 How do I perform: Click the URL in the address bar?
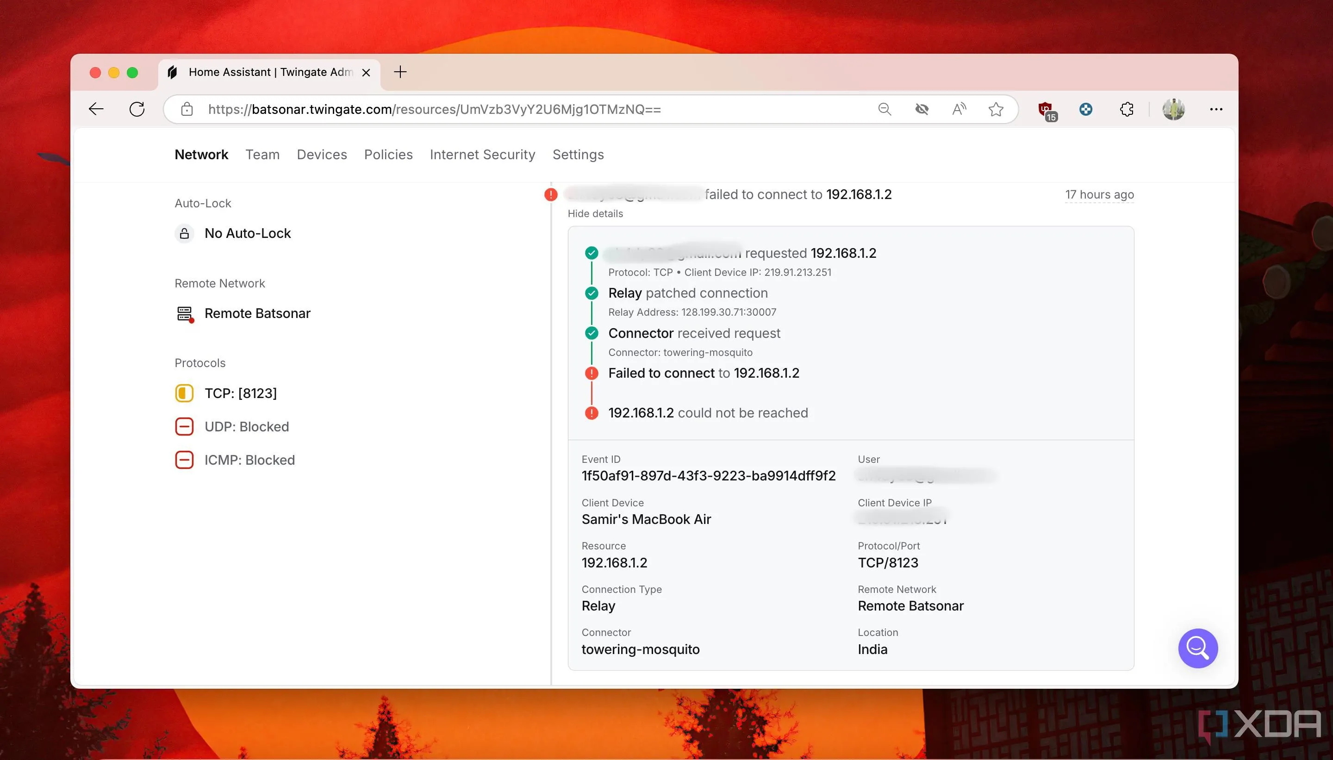click(434, 109)
